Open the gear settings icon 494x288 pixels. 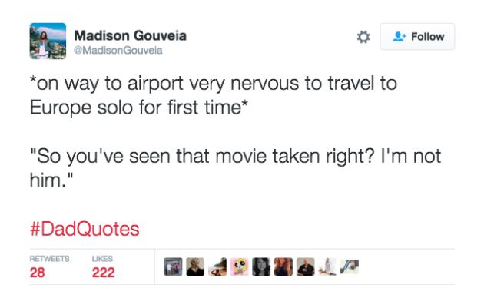tap(363, 37)
